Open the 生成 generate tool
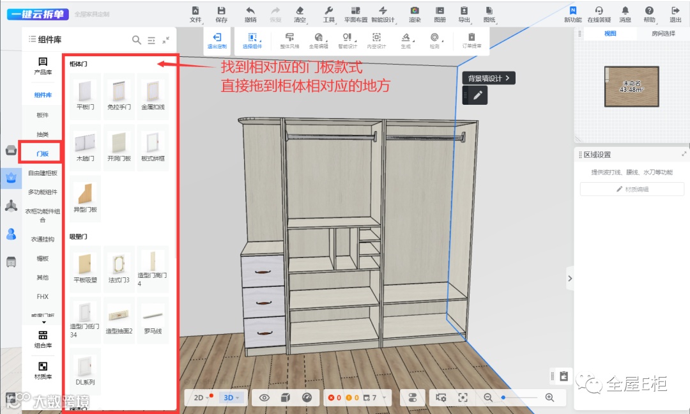 point(406,40)
